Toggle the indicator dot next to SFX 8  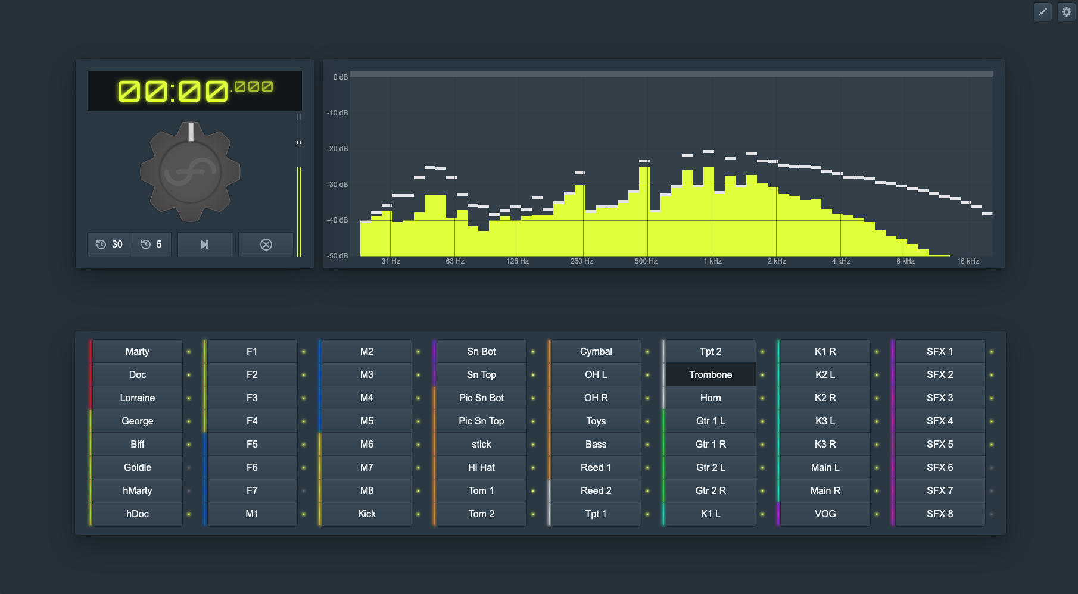tap(992, 514)
